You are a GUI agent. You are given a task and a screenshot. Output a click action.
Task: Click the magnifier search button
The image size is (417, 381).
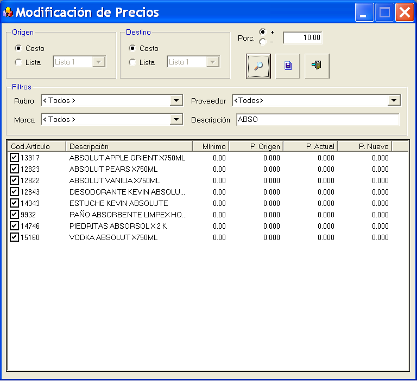tap(258, 66)
